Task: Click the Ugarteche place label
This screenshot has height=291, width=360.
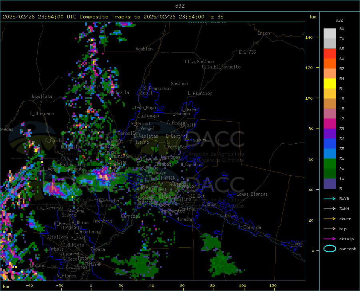Action: coord(108,201)
